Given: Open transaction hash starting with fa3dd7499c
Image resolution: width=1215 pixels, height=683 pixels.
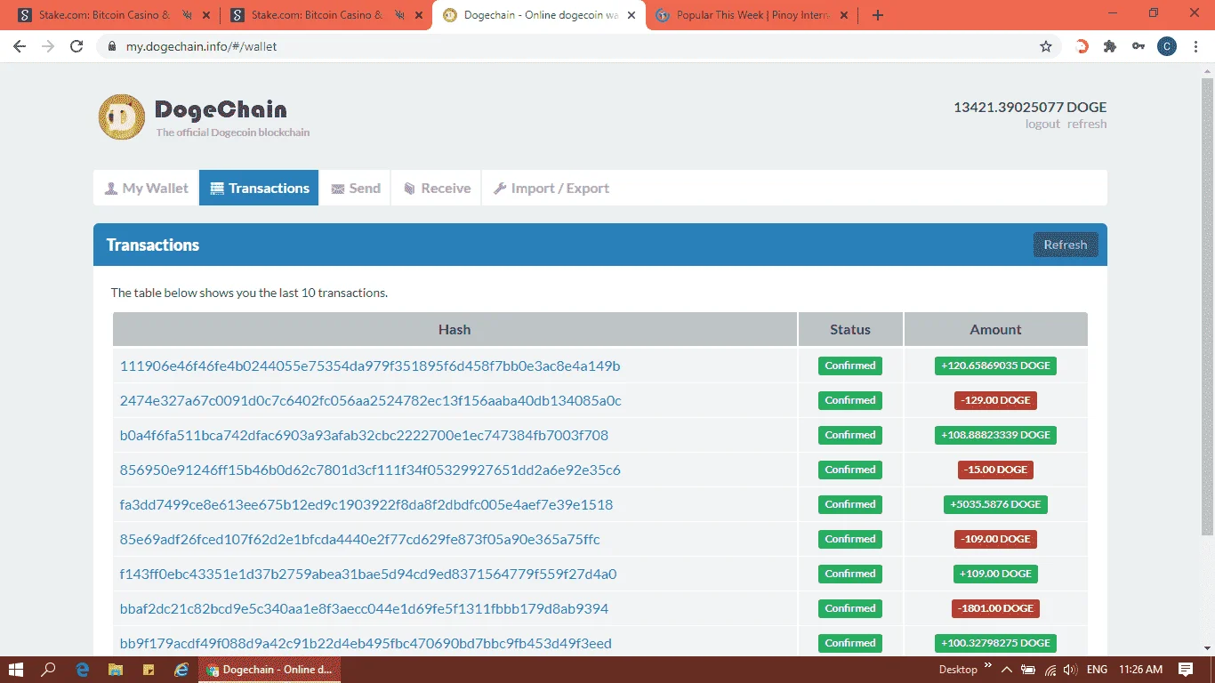Looking at the screenshot, I should click(366, 504).
